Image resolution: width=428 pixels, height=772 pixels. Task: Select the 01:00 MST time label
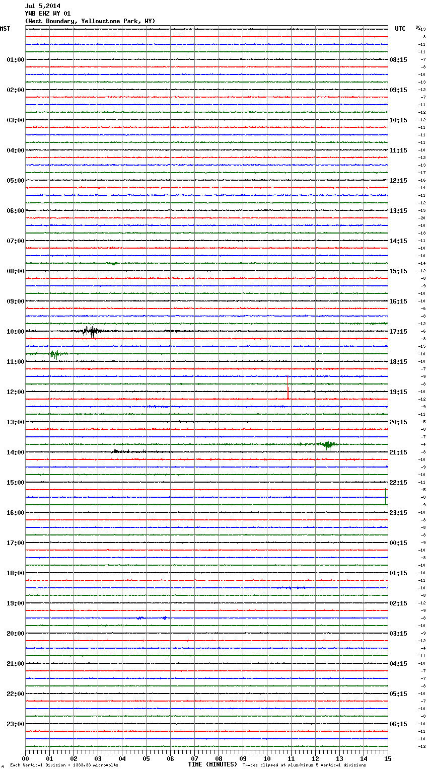coord(15,60)
